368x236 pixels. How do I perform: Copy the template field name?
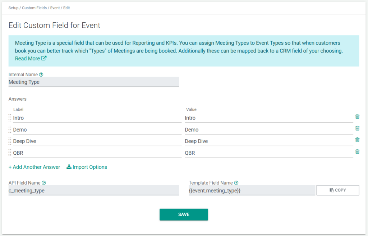[x=337, y=190]
